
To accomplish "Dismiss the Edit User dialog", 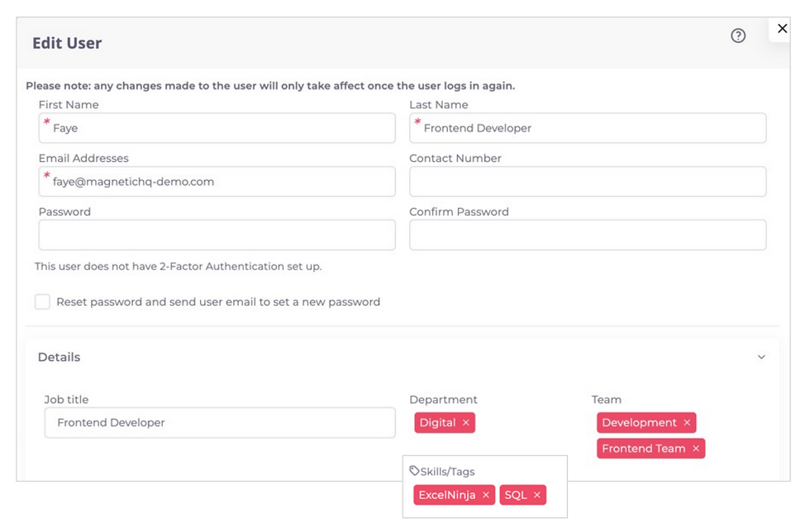I will (x=782, y=28).
